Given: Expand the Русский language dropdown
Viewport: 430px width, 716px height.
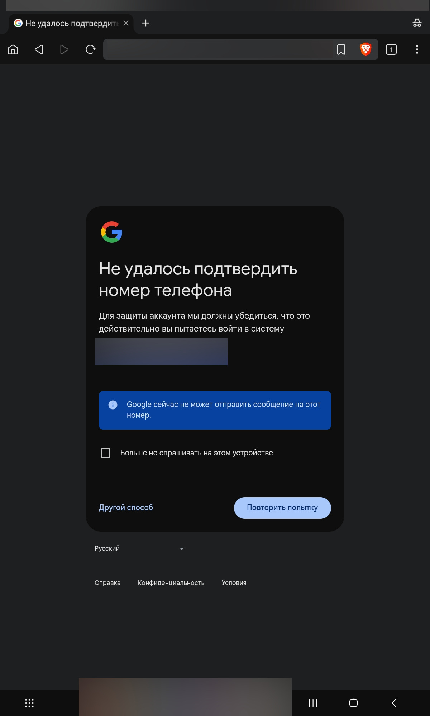Looking at the screenshot, I should point(139,548).
